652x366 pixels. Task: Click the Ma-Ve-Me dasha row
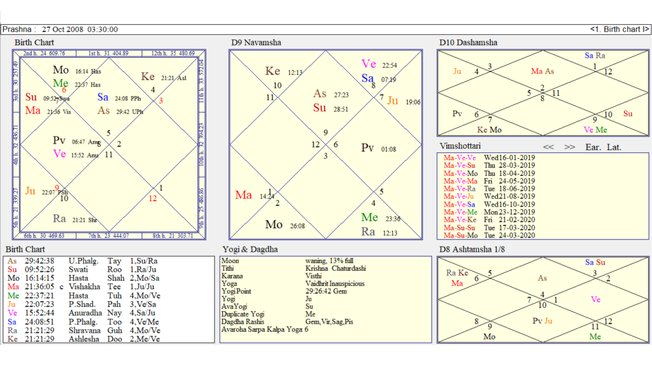click(x=489, y=212)
